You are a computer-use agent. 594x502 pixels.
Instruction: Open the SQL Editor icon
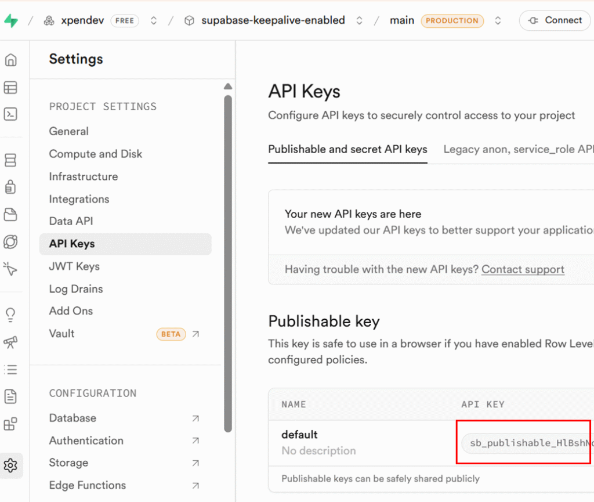click(10, 114)
